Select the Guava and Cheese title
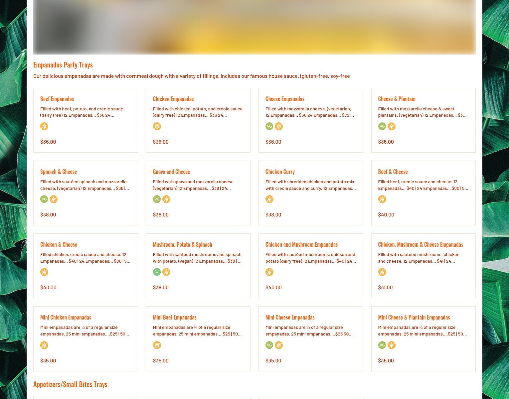 click(x=171, y=172)
